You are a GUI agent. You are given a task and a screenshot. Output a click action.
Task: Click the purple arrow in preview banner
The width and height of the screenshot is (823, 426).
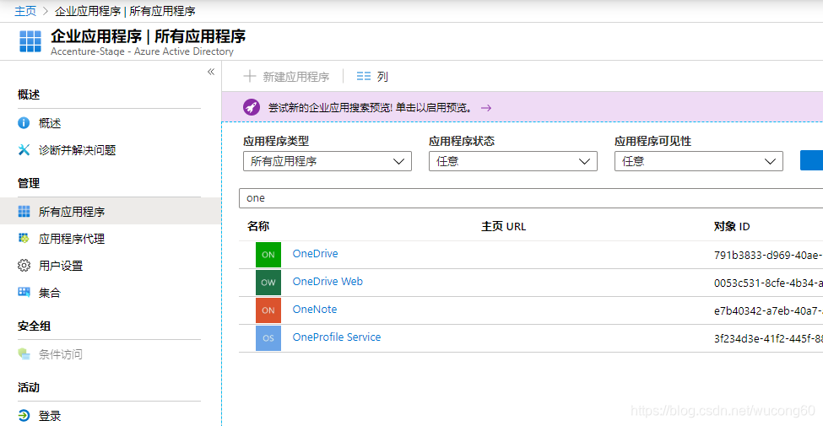pyautogui.click(x=486, y=107)
